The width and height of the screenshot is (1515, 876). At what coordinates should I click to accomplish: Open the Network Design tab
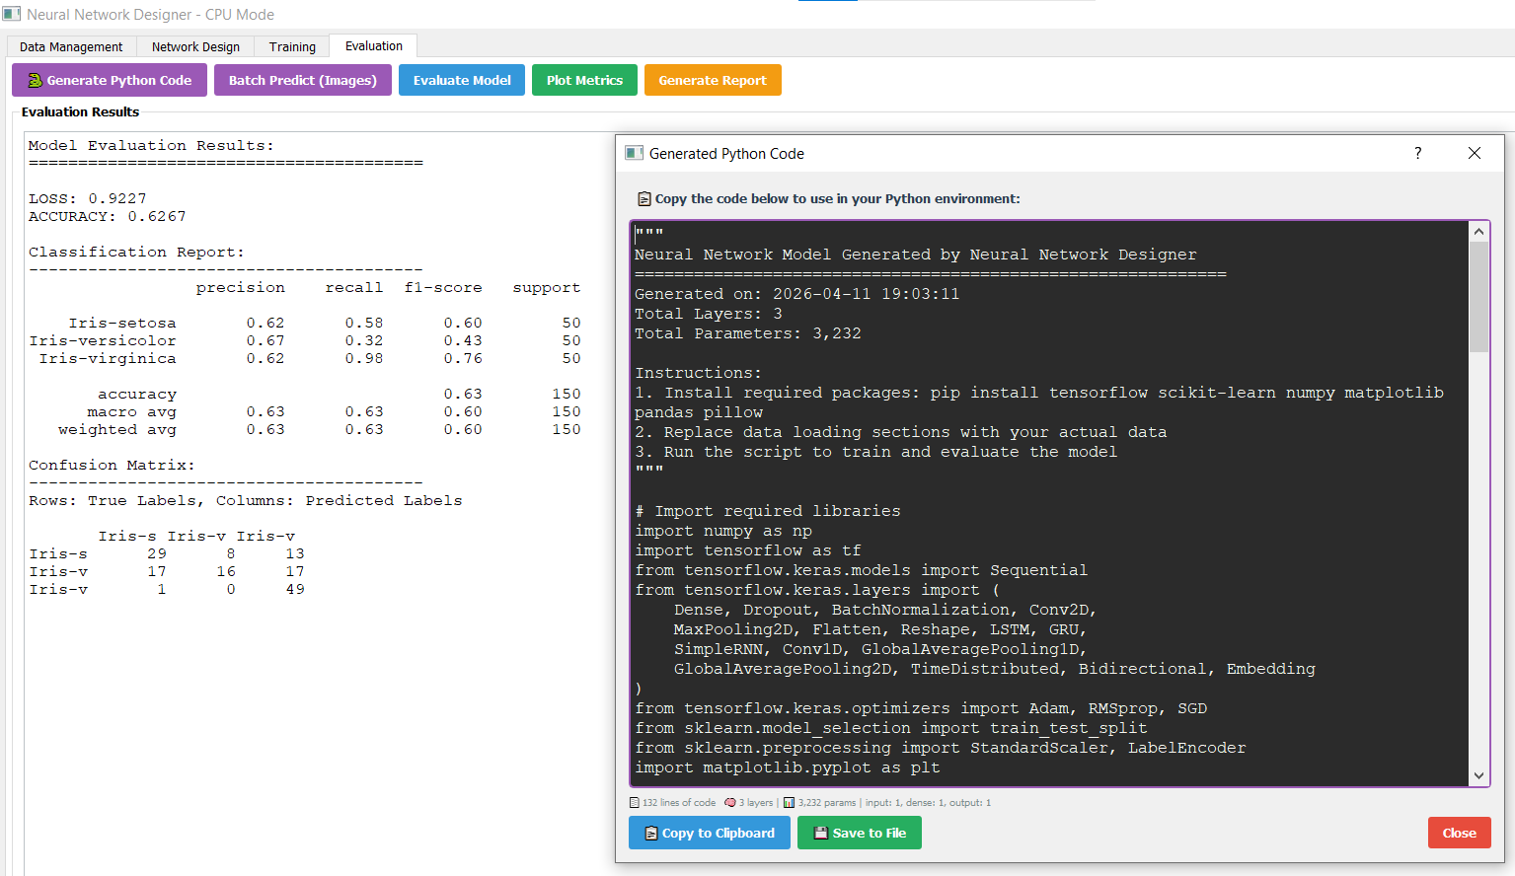[195, 46]
